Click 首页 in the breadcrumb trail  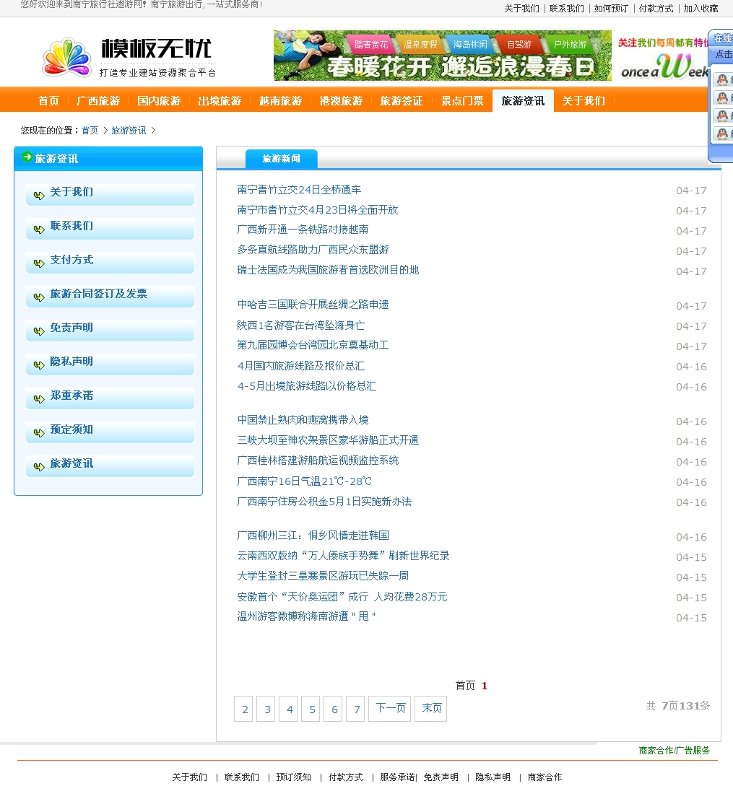coord(90,131)
